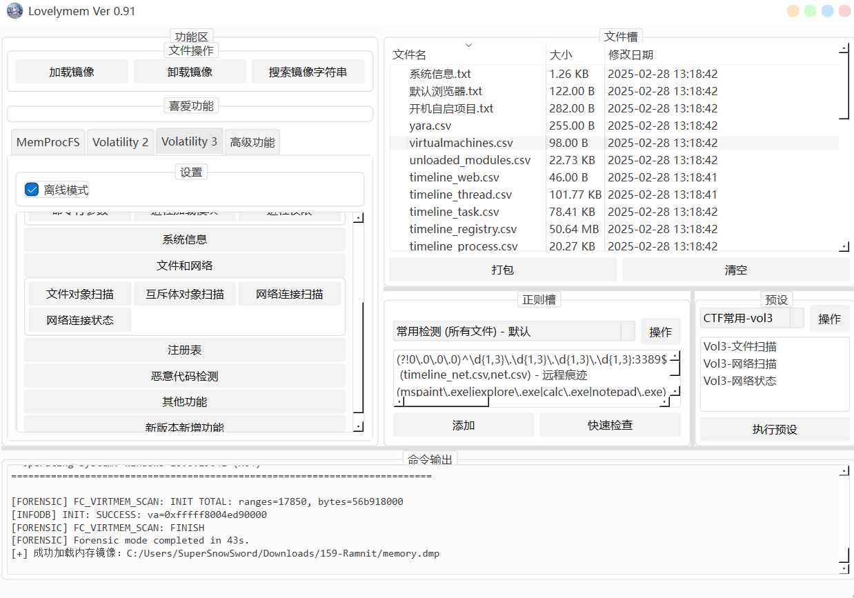Click the command output scroll-up arrow
854x598 pixels.
844,471
